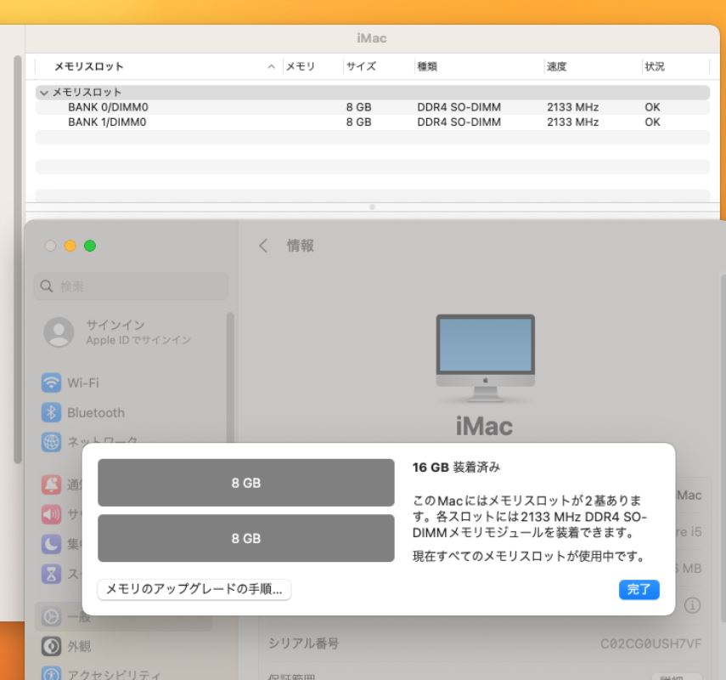Open the 外観 appearance icon in sidebar

(x=51, y=646)
